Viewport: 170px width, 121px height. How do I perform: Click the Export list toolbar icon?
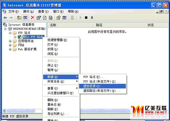[51, 18]
